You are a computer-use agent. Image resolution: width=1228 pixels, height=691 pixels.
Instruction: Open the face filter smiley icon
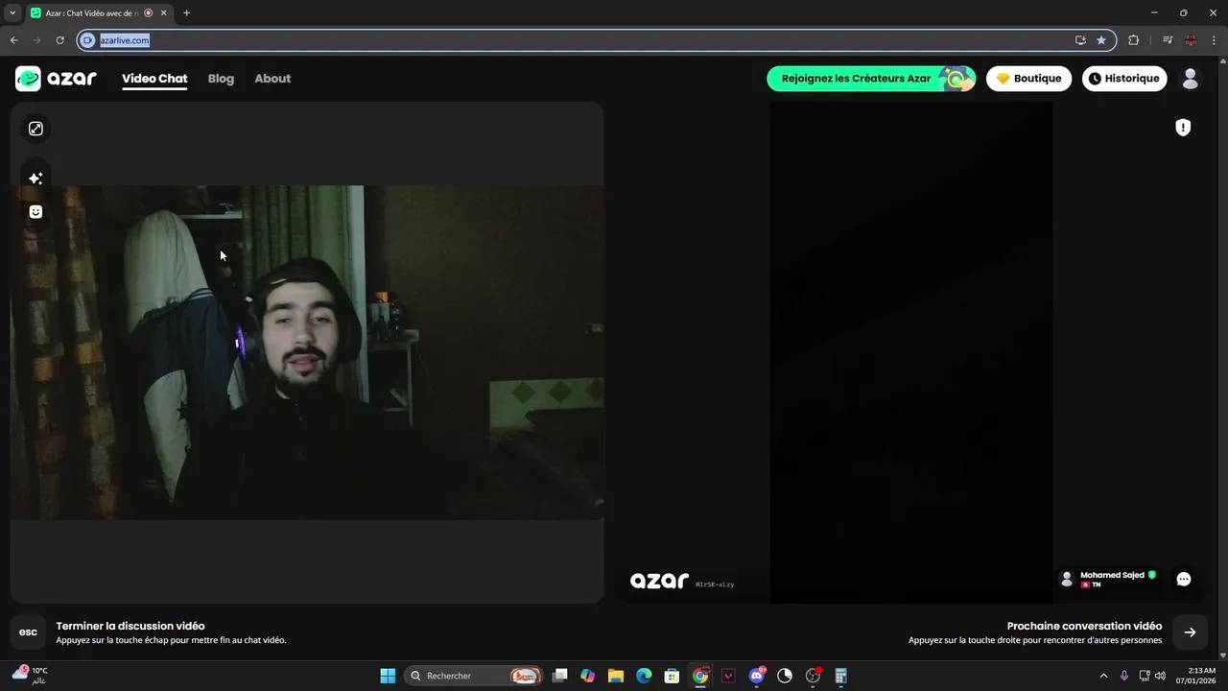point(35,212)
